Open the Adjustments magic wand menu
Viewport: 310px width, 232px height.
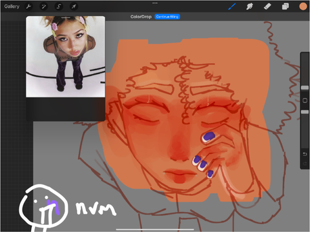[44, 6]
